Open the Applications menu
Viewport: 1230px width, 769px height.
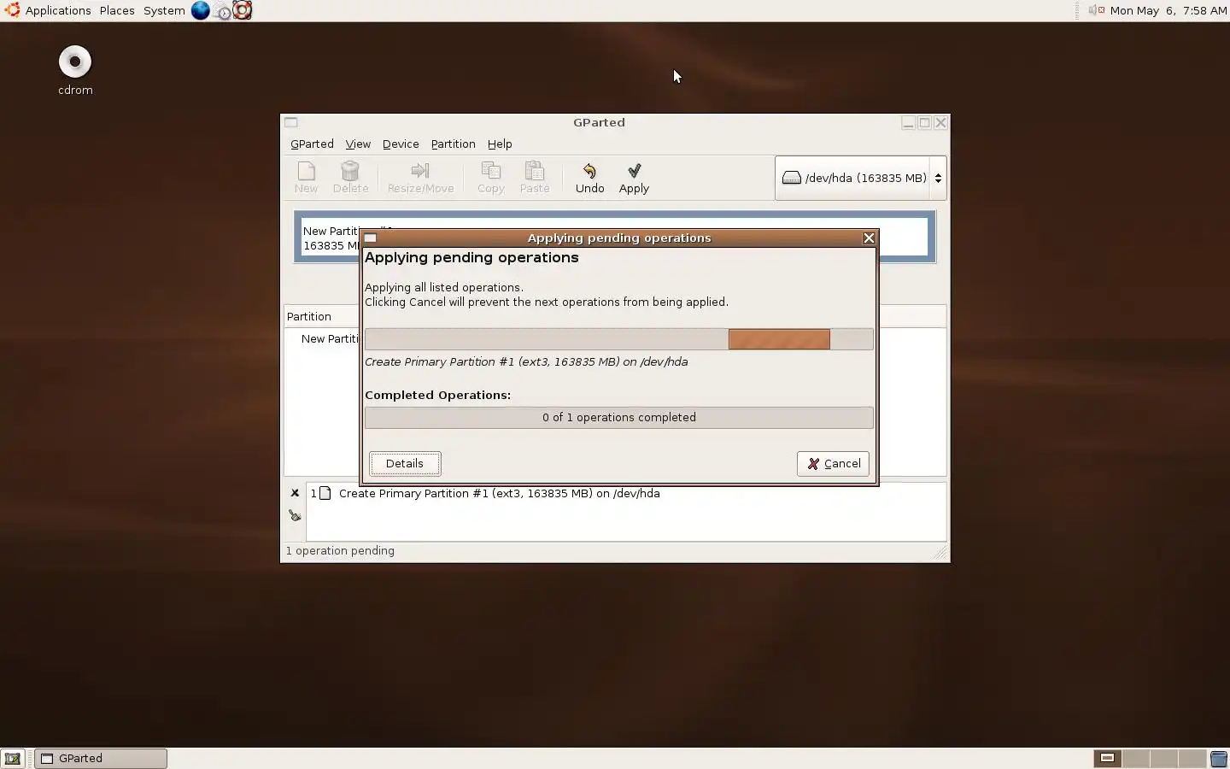[58, 10]
